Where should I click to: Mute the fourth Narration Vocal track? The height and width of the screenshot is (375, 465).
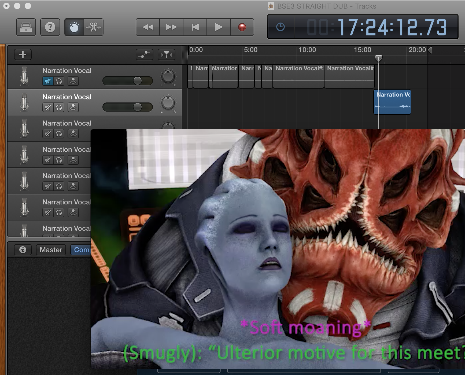pos(48,160)
